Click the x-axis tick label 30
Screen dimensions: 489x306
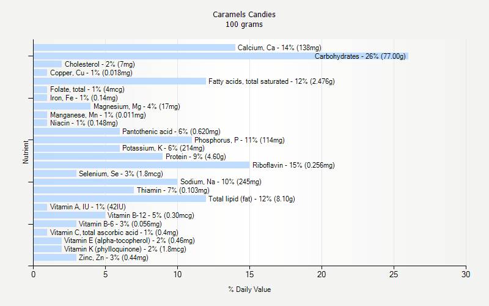466,274
